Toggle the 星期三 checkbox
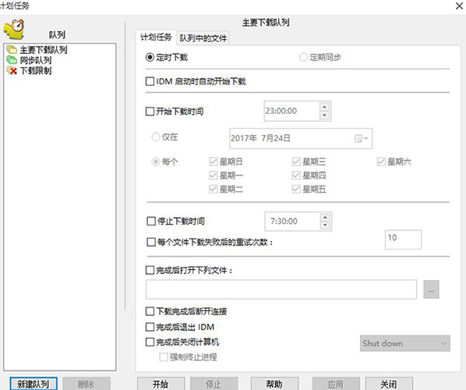Image resolution: width=466 pixels, height=390 pixels. tap(296, 161)
